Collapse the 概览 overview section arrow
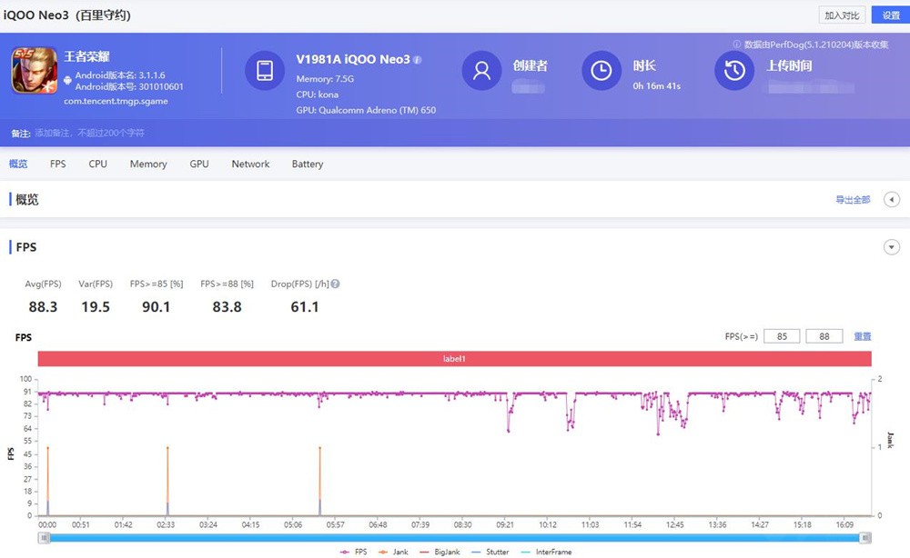 click(892, 200)
